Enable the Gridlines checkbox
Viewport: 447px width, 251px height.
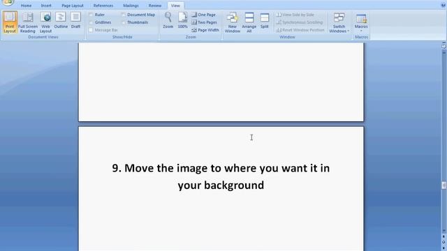pyautogui.click(x=91, y=22)
